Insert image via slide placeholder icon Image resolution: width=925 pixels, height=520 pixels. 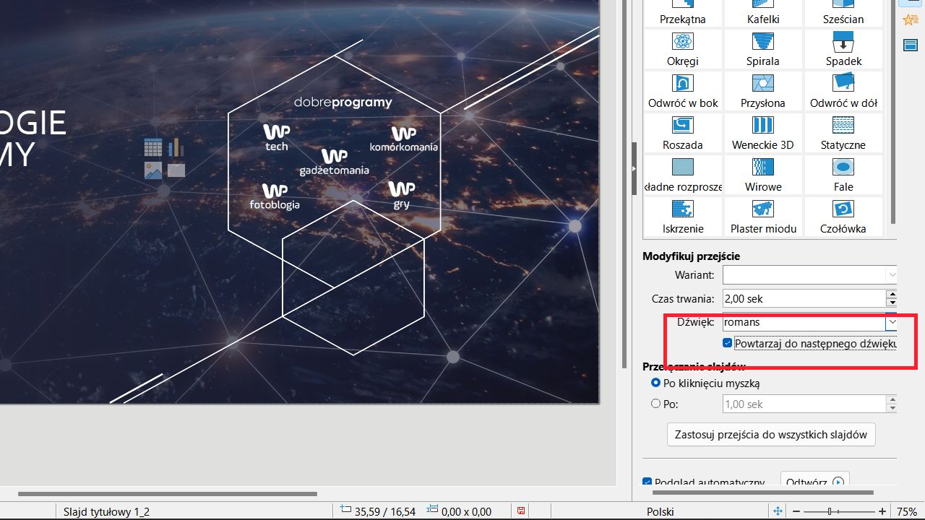tap(153, 170)
